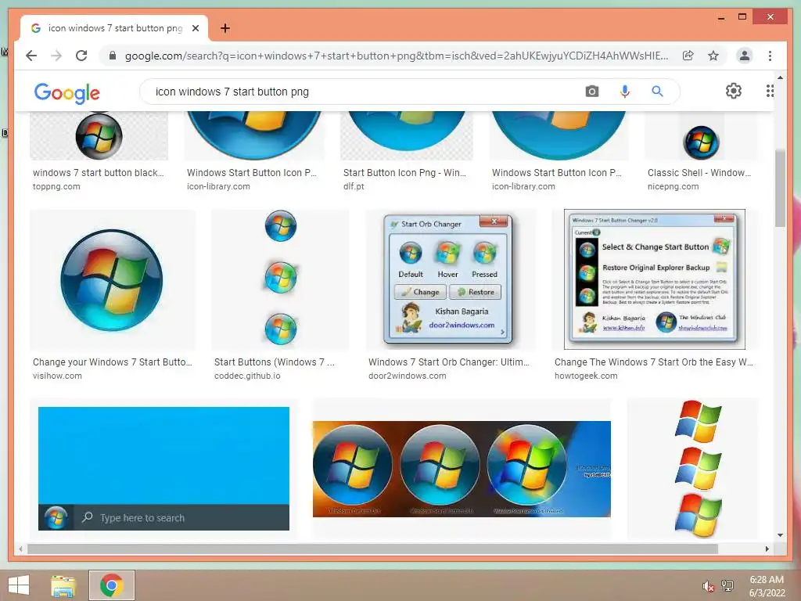The image size is (801, 601).
Task: Close the 'icon windows 7 start button png' tab
Action: [195, 28]
